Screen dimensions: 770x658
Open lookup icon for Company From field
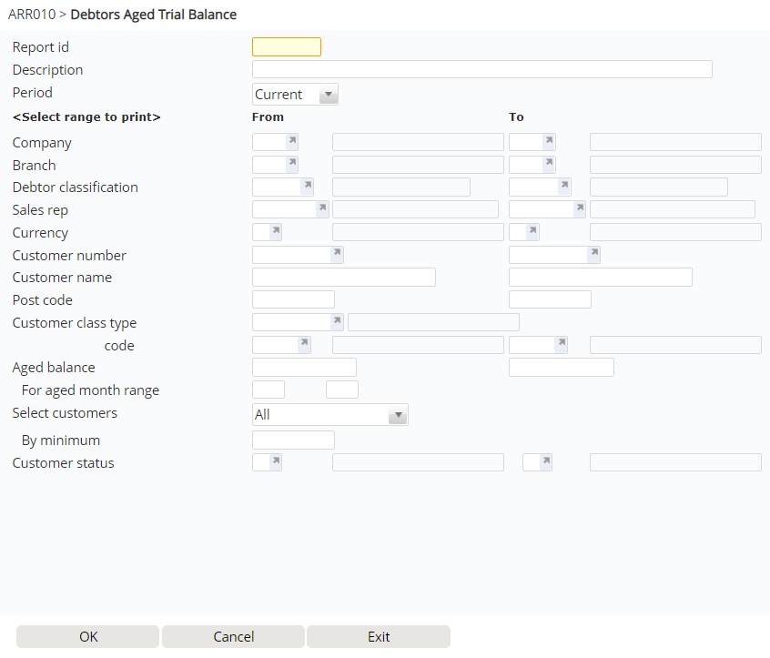(291, 142)
